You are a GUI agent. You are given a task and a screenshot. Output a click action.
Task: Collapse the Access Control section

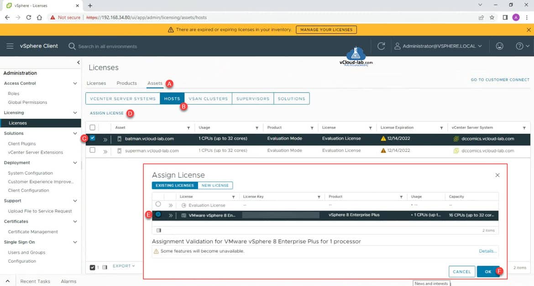tap(75, 83)
